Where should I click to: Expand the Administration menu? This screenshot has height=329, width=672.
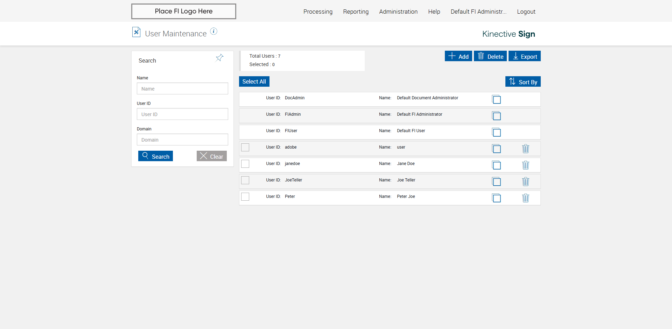[398, 12]
